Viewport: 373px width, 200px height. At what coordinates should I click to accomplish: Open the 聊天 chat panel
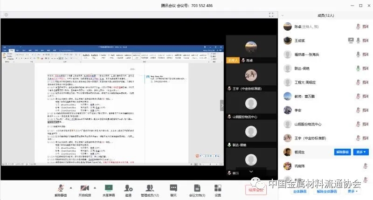coord(173,187)
